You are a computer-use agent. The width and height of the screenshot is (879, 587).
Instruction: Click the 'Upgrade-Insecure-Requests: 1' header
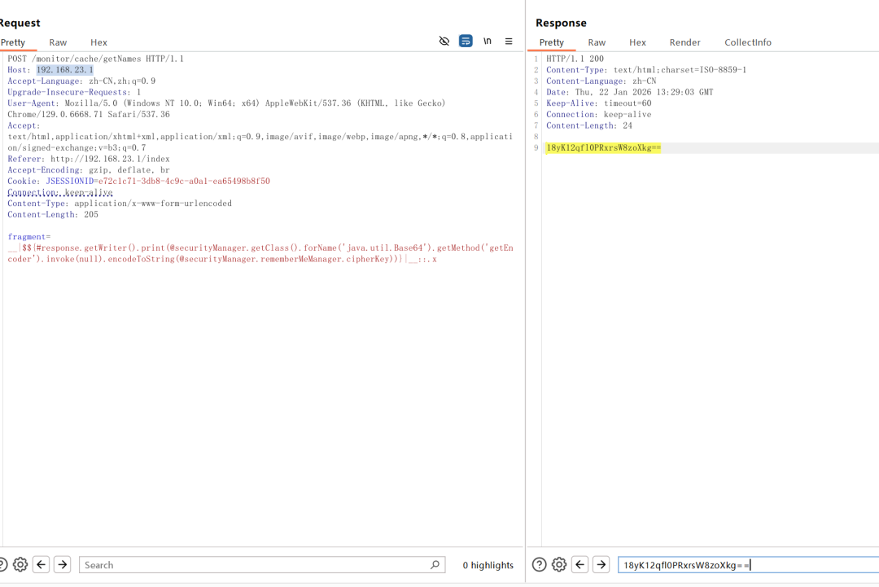74,93
